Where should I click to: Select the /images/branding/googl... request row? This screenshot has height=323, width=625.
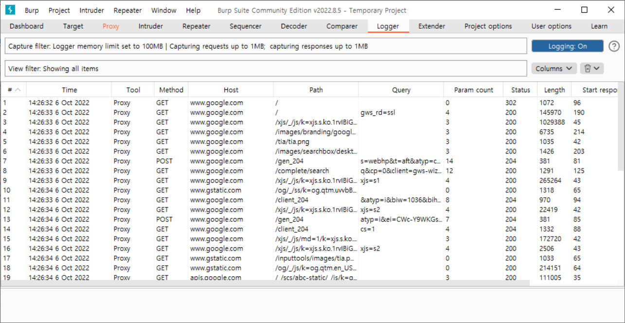pyautogui.click(x=309, y=132)
